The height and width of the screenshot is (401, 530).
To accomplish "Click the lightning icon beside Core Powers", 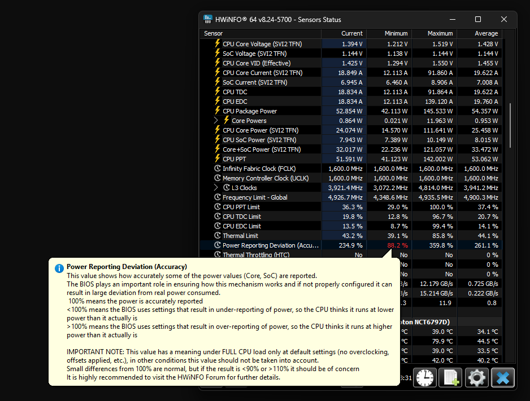I will click(227, 120).
